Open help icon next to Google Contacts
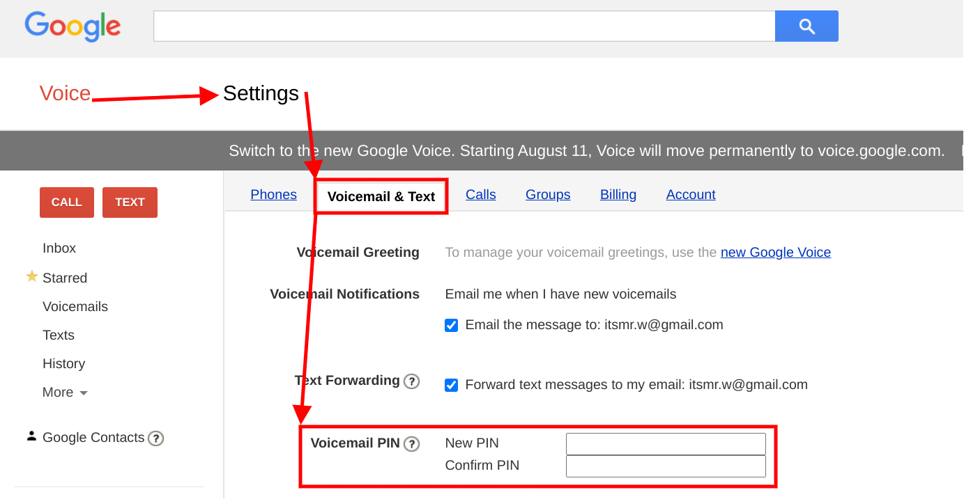 click(156, 438)
